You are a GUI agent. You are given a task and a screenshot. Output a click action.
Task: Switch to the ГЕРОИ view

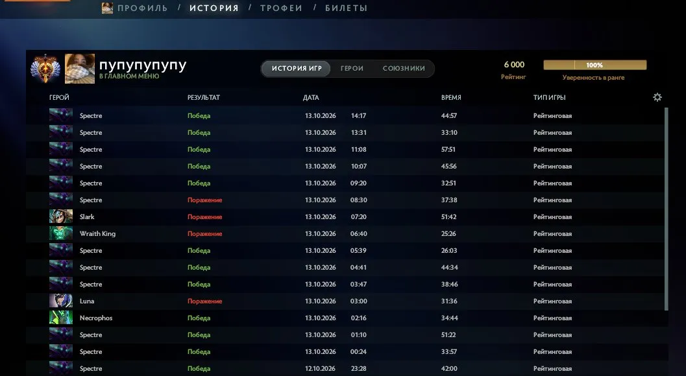tap(352, 68)
